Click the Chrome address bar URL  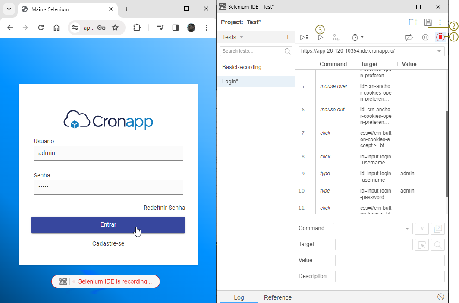(x=89, y=28)
